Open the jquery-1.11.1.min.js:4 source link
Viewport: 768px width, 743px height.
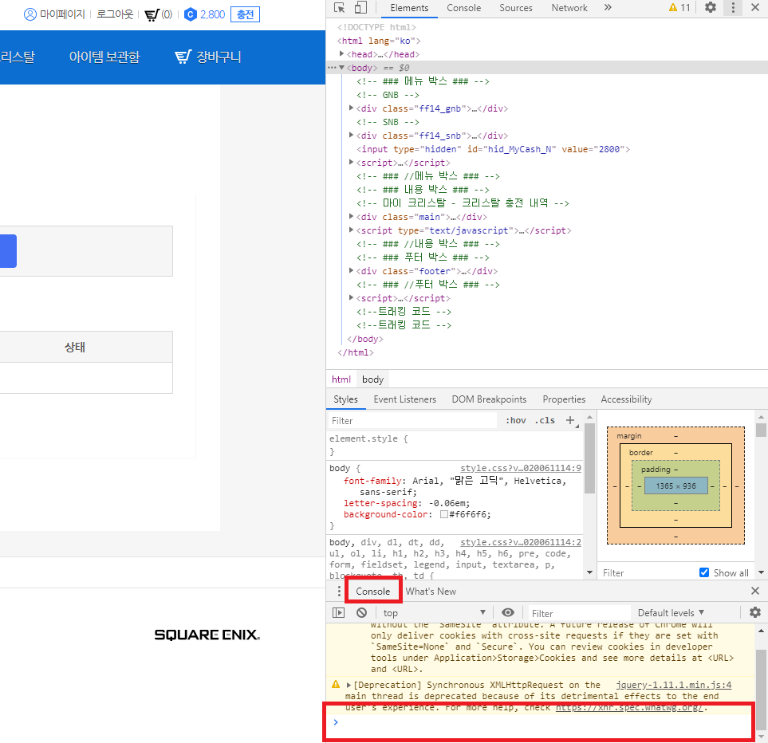coord(673,685)
